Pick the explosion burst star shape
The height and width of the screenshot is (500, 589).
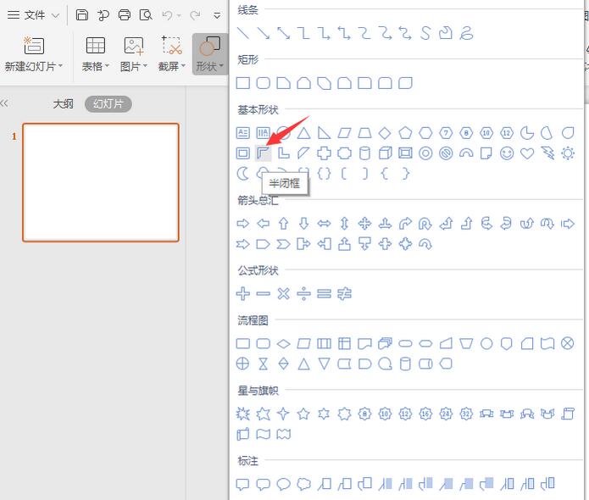coord(242,414)
